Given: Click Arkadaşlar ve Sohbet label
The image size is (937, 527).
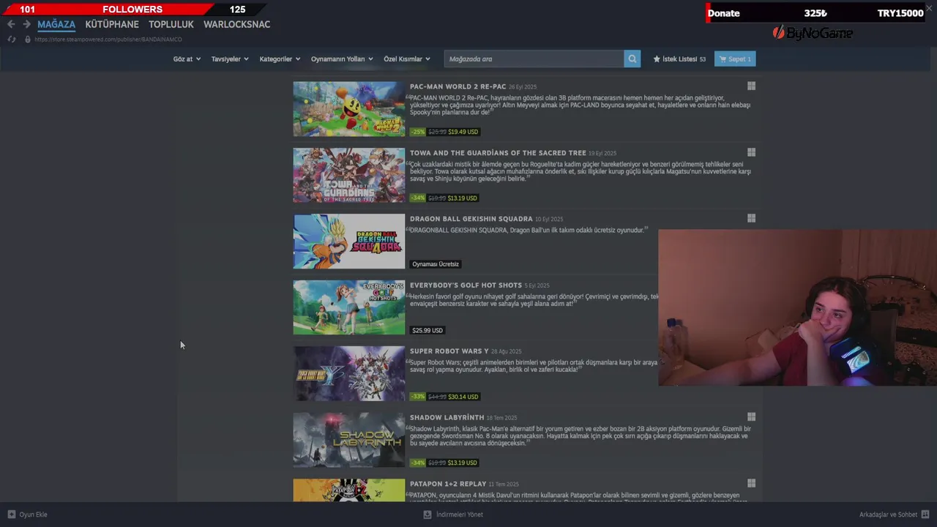Looking at the screenshot, I should pos(888,515).
